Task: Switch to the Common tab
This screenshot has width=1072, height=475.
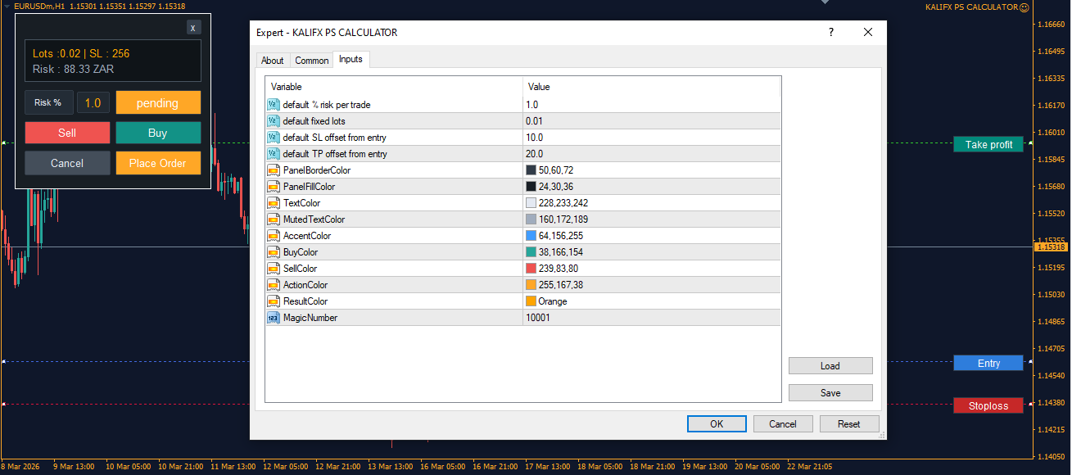Action: point(311,60)
